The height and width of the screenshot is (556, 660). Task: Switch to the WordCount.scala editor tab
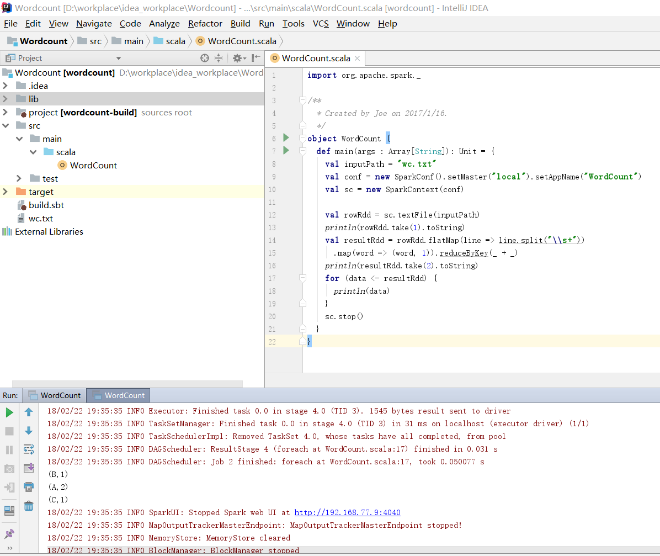[x=316, y=58]
